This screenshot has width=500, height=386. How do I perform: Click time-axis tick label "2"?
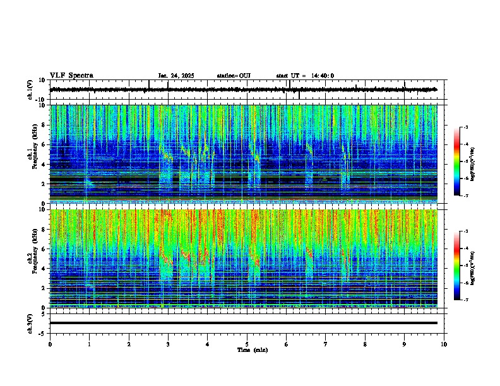click(129, 344)
